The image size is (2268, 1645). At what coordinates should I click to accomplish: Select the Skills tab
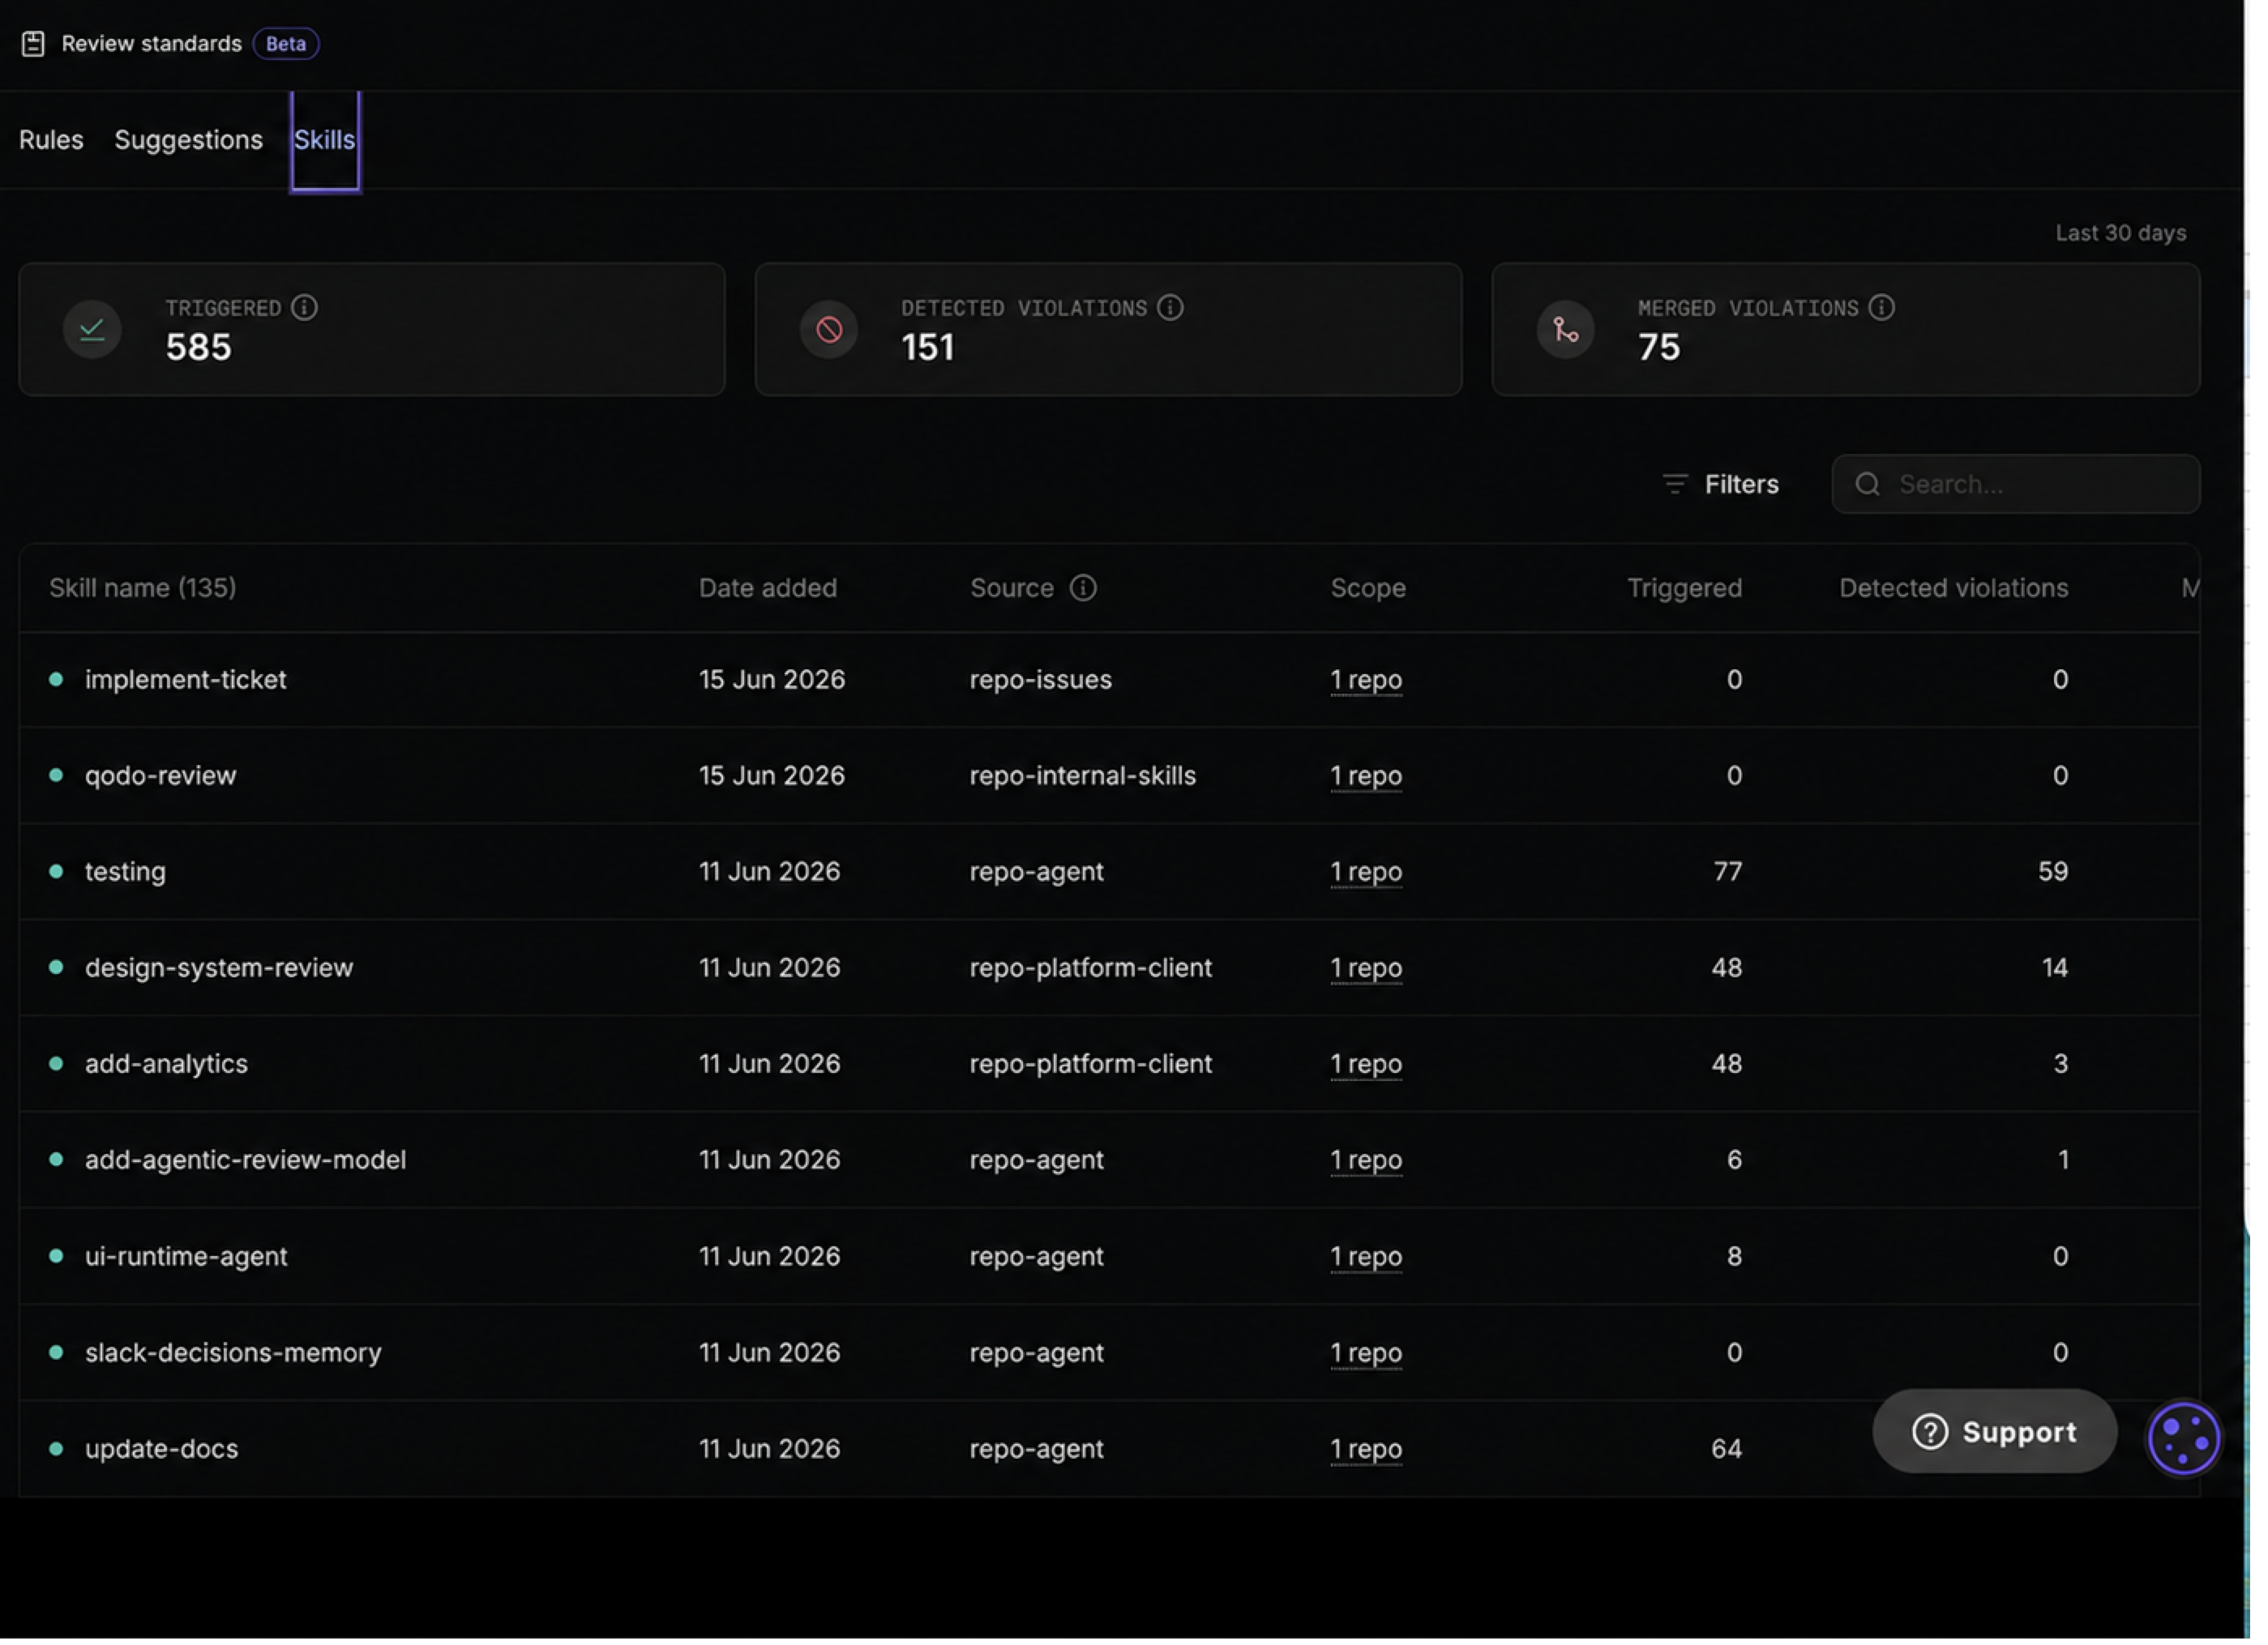[x=326, y=140]
